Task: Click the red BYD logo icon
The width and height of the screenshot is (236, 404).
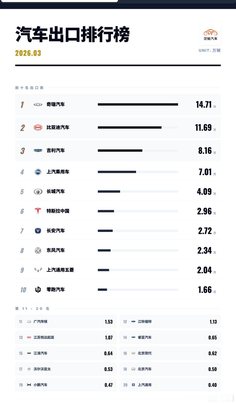Action: tap(38, 128)
